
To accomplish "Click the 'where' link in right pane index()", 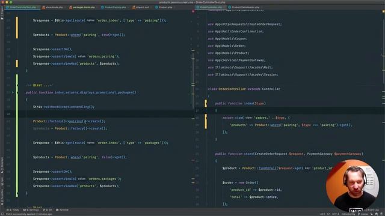I will pyautogui.click(x=275, y=125).
